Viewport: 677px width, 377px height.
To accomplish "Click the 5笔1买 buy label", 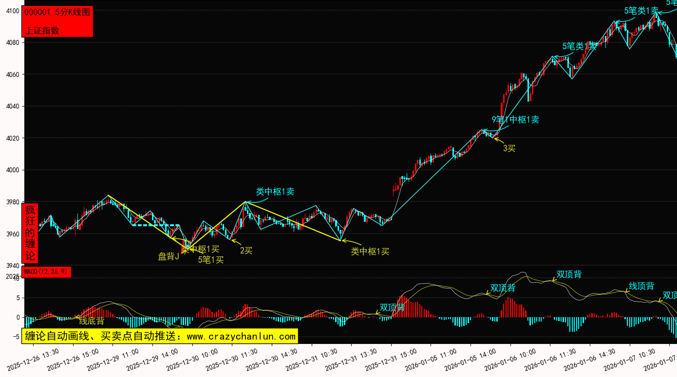I will coord(211,260).
